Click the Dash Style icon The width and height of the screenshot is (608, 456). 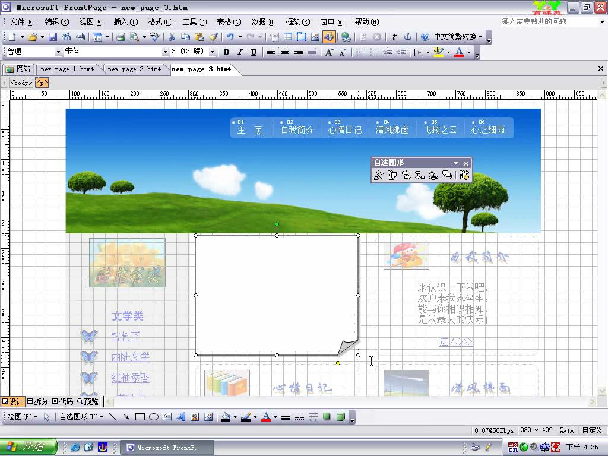299,417
